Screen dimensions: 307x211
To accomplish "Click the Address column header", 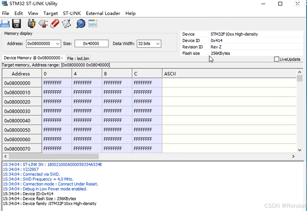I will 22,74.
